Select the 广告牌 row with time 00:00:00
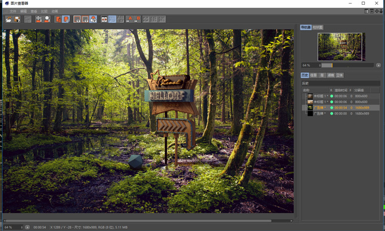The width and height of the screenshot is (385, 231). pos(340,113)
